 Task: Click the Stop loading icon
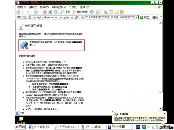click(x=45, y=12)
